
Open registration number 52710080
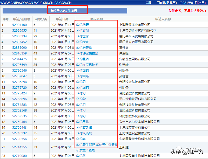(x=19, y=156)
